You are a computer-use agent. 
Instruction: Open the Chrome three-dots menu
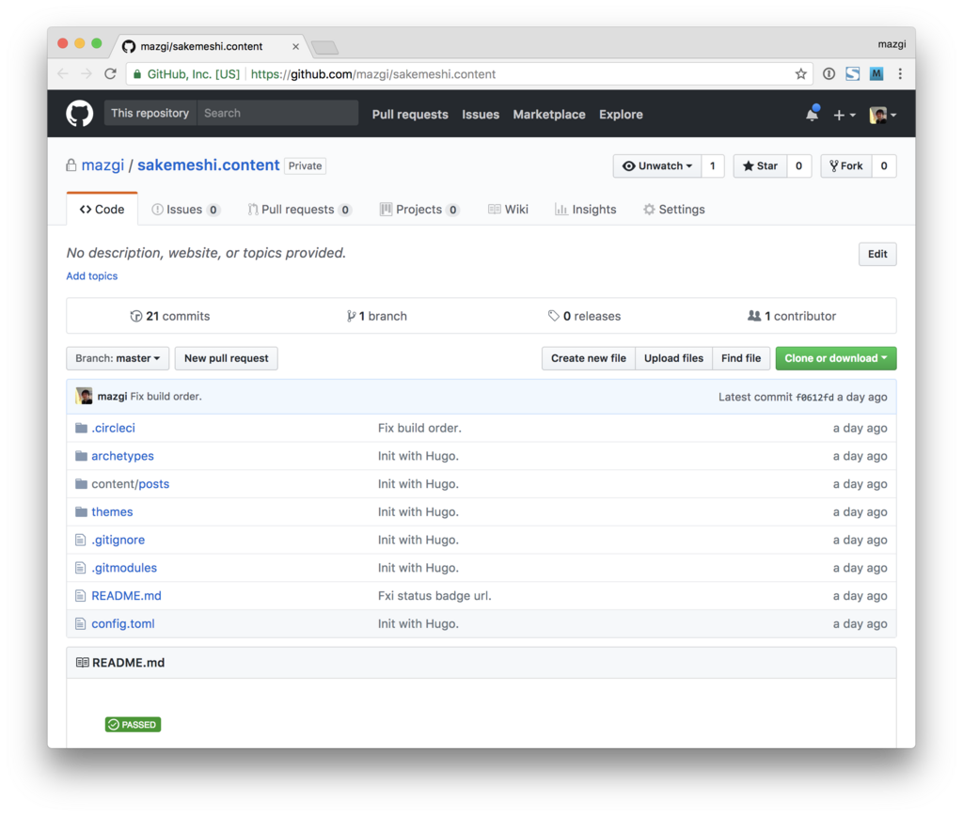(x=900, y=73)
